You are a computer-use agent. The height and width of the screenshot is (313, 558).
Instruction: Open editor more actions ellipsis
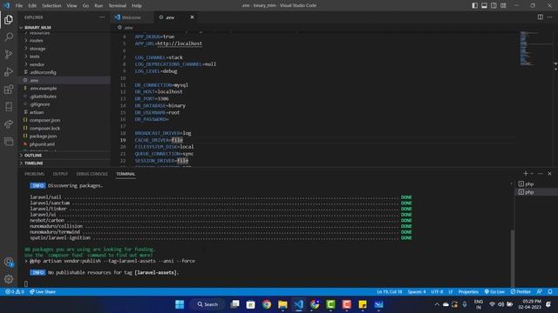[550, 17]
